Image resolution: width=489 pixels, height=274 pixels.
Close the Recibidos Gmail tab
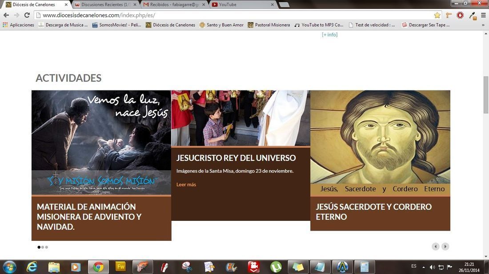[204, 5]
